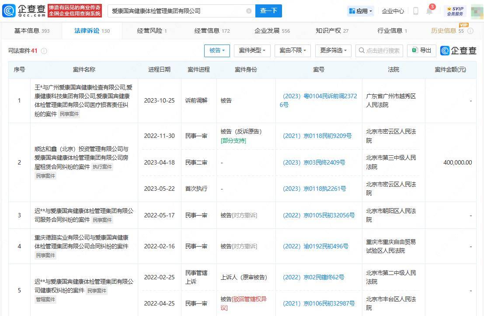Image resolution: width=484 pixels, height=316 pixels.
Task: Open the 被告 case identity filter
Action: [217, 51]
